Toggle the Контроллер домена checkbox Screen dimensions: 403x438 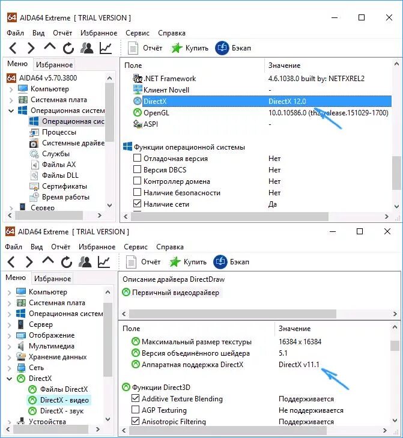click(x=137, y=181)
